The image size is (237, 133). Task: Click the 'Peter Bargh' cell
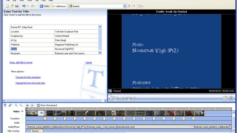(x=76, y=40)
